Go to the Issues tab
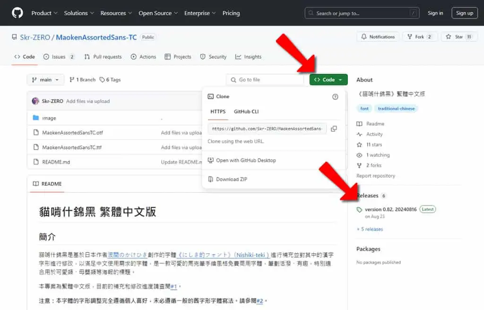The height and width of the screenshot is (310, 484). (59, 57)
